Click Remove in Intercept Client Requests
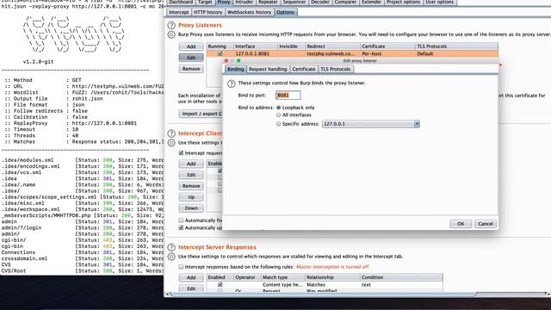The width and height of the screenshot is (551, 310). (x=191, y=186)
